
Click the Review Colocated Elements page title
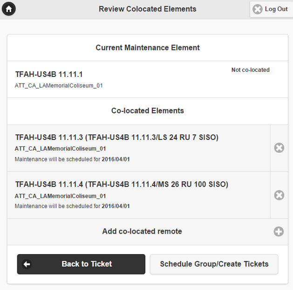(148, 9)
